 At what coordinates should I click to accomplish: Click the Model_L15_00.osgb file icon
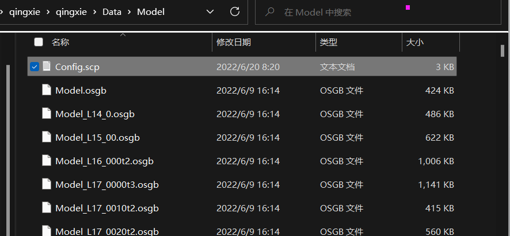pos(47,137)
